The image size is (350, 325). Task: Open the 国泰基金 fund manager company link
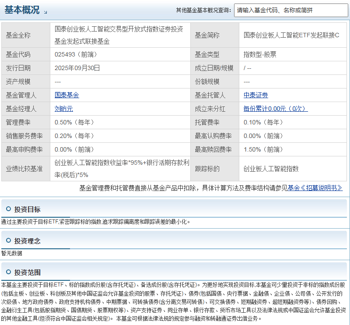click(66, 95)
